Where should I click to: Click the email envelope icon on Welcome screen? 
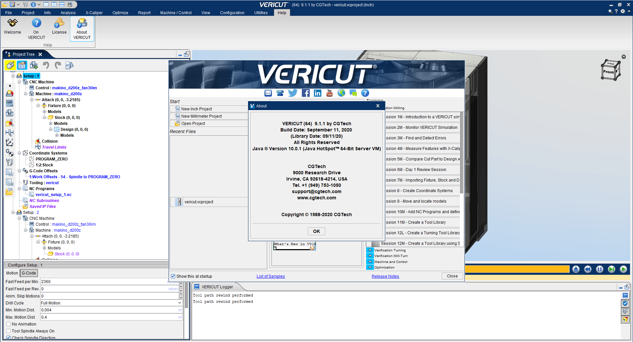coord(268,93)
